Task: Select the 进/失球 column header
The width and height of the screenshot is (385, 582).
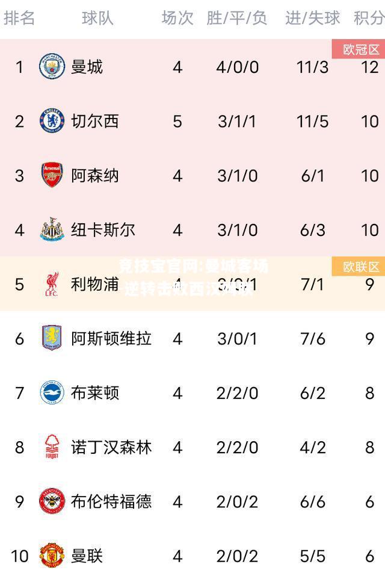Action: tap(313, 18)
